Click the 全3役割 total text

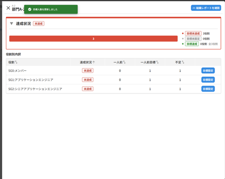coord(213,44)
